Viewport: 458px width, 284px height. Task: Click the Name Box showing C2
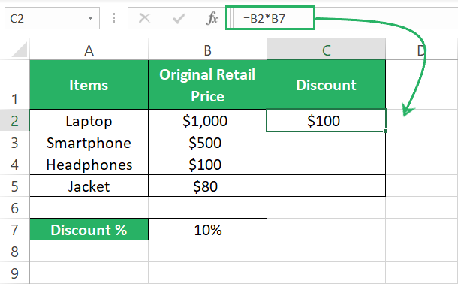coord(52,18)
